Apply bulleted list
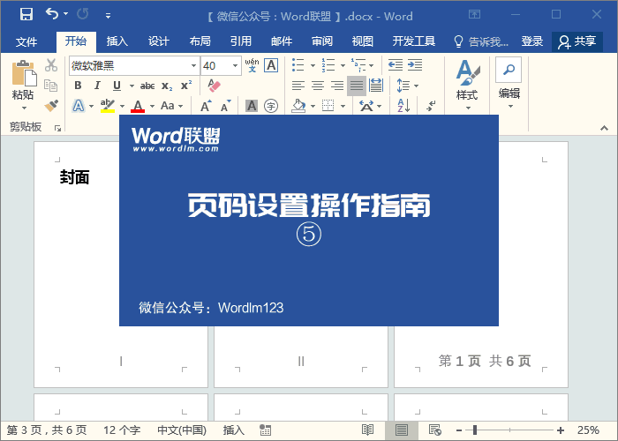618x441 pixels. point(298,65)
